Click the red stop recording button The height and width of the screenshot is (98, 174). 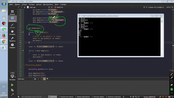166,97
